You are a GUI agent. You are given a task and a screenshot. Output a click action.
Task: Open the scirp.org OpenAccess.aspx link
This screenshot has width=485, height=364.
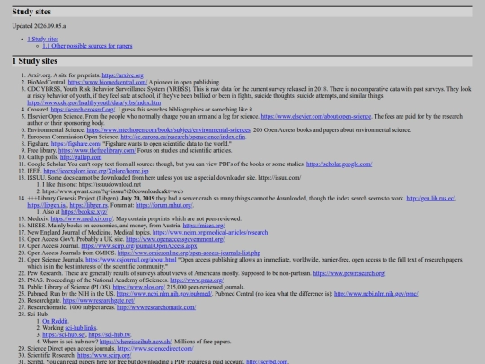(139, 245)
